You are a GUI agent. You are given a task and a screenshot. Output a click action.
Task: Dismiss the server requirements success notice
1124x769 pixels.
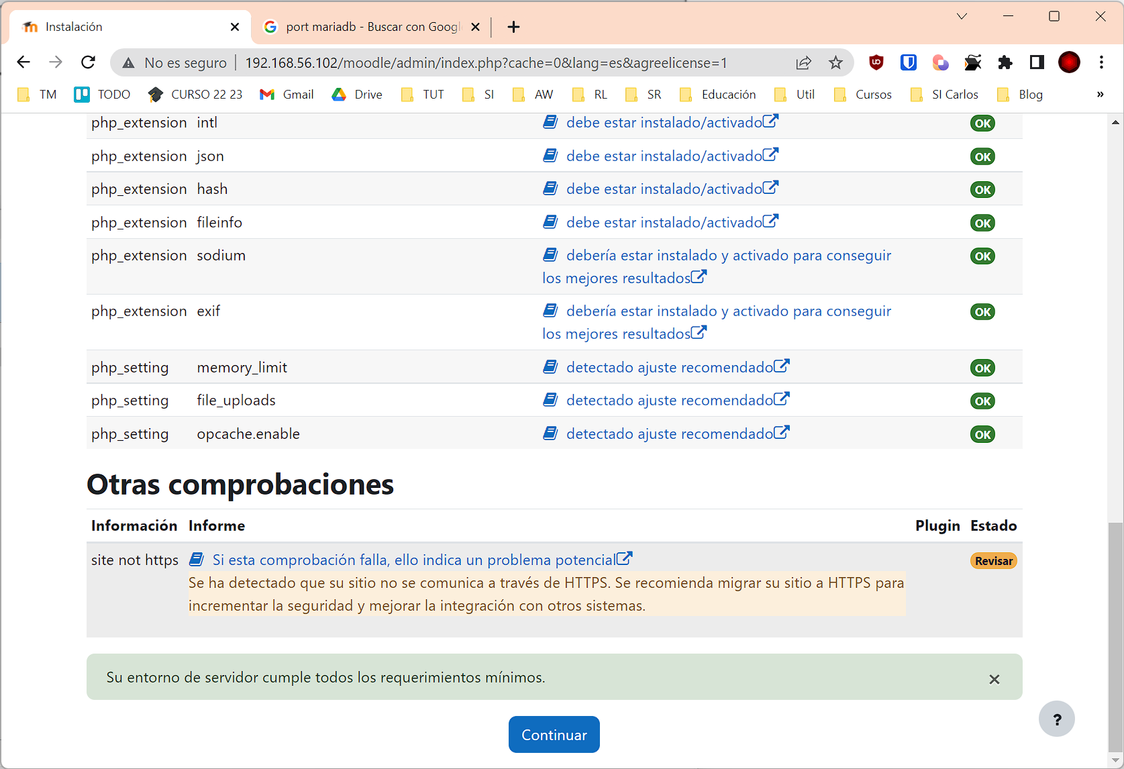994,679
